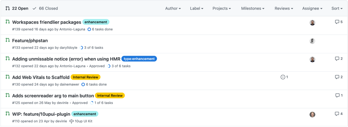Click '6 tasks done' text on #130
Viewport: 348px width, 127px height.
(x=96, y=84)
